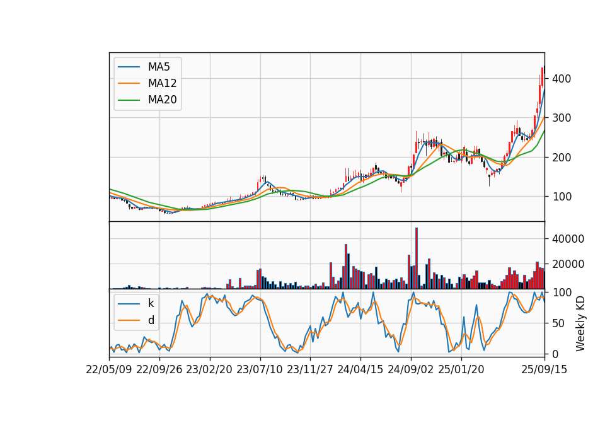
Task: Click the green MA20 legend line sample
Action: pyautogui.click(x=129, y=100)
